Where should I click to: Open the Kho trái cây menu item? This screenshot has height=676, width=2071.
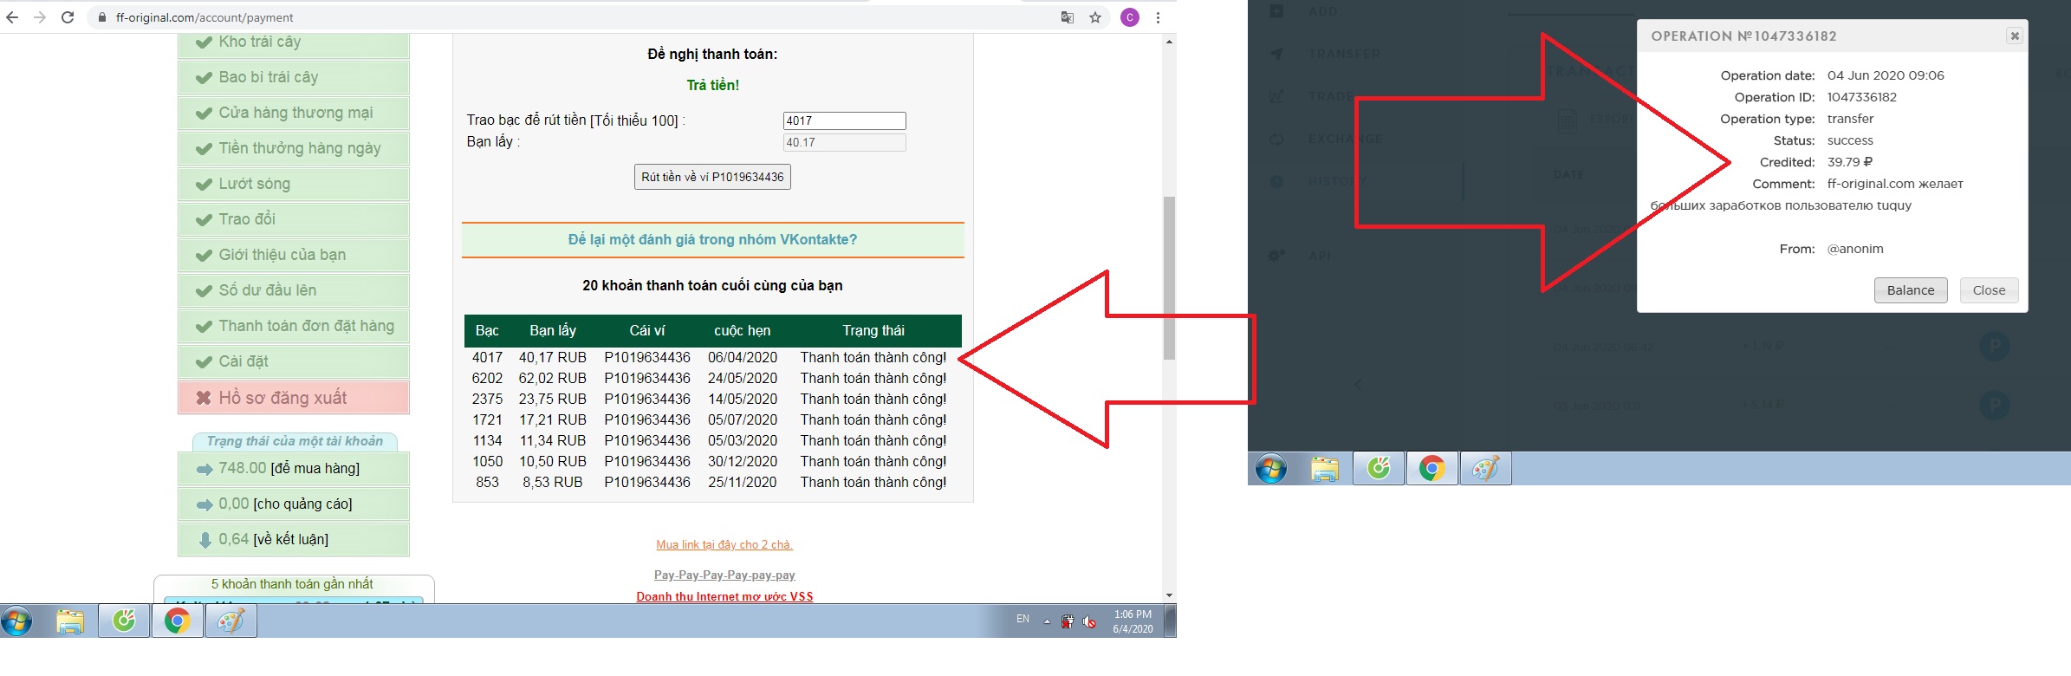tap(294, 42)
